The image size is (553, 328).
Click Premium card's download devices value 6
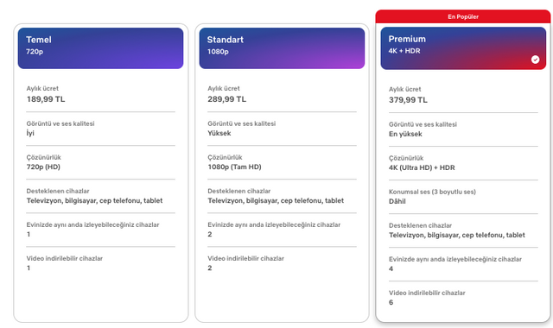point(391,302)
